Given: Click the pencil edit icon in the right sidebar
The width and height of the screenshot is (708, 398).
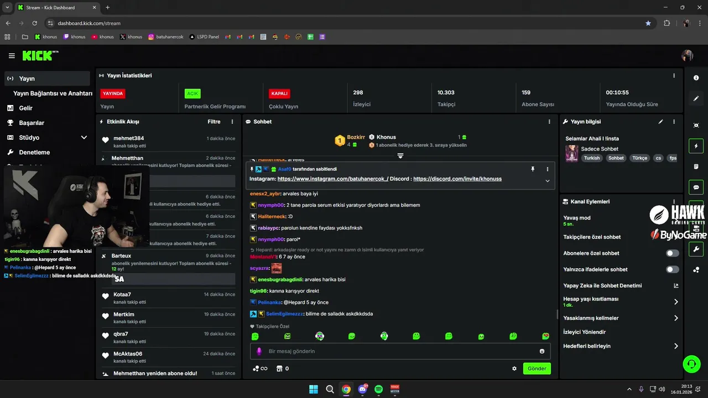Looking at the screenshot, I should coord(696,98).
